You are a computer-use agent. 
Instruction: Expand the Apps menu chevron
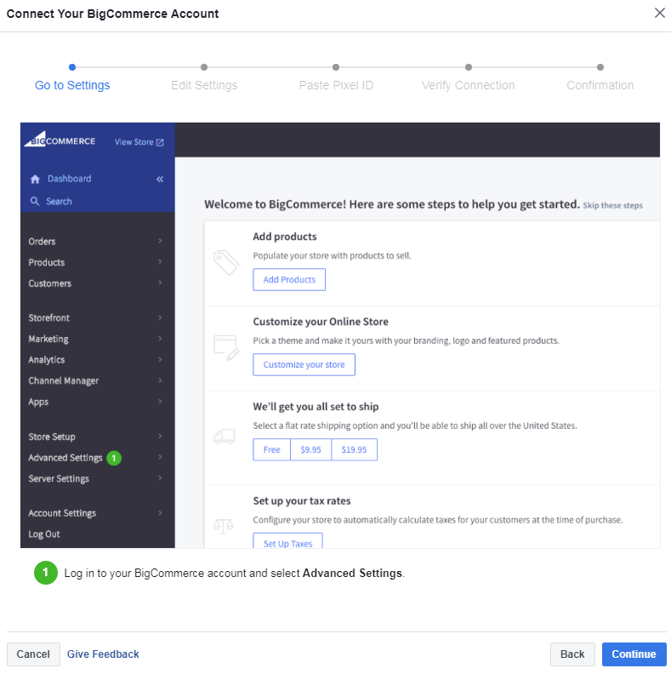click(x=160, y=402)
